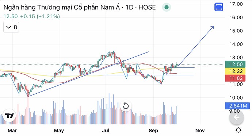Click the circular reset chart arrow
Screen dimensions: 252x136
tap(126, 106)
